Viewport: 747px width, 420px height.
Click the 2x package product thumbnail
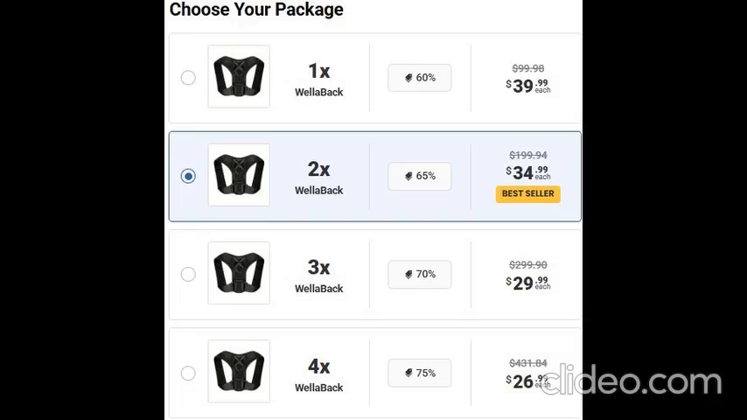[x=239, y=175]
